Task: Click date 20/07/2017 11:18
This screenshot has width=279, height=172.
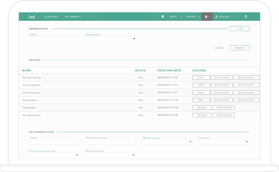Action: (167, 100)
